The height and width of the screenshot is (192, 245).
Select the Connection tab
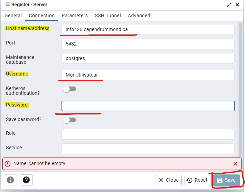coord(42,16)
